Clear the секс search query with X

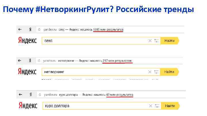point(150,41)
